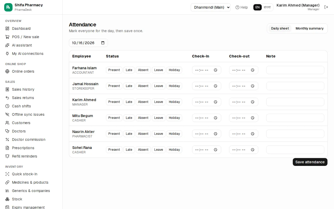Click Customers people icon
Screen dimensions: 334x209
(x=7, y=123)
